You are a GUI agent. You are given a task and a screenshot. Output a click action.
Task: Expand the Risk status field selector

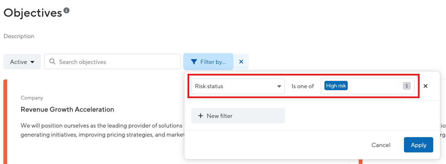[238, 86]
